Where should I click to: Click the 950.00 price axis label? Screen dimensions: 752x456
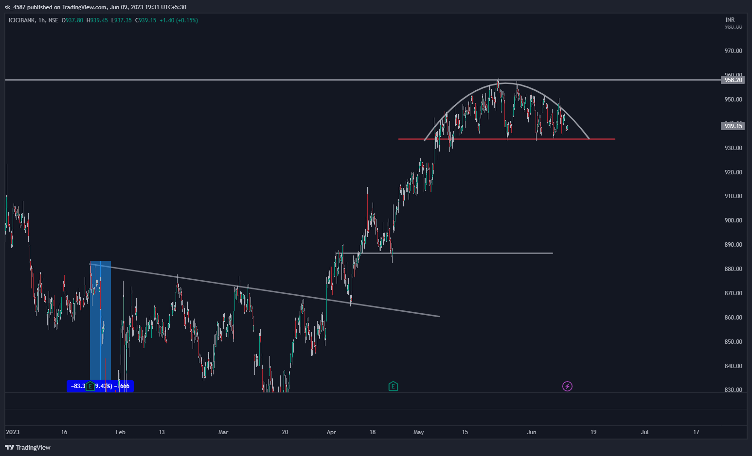(733, 100)
